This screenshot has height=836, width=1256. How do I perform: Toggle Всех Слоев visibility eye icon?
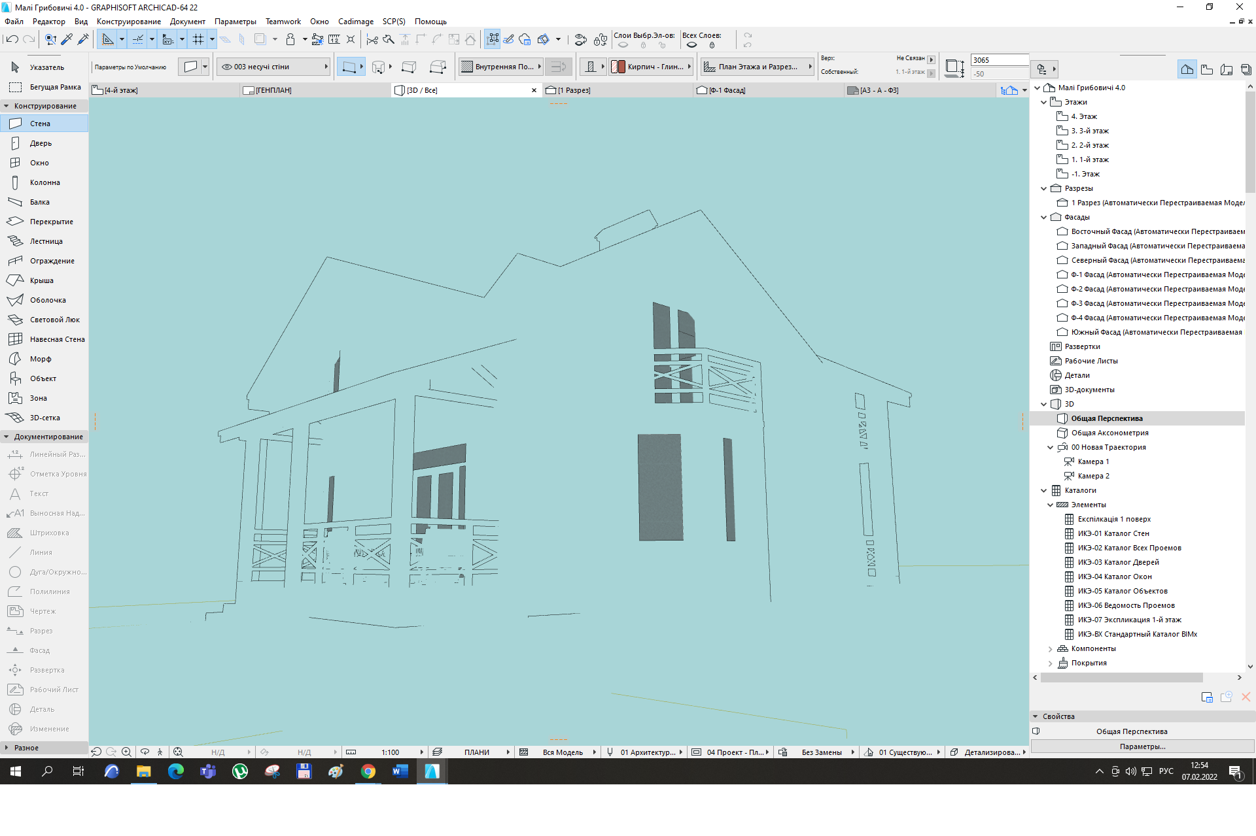point(691,45)
